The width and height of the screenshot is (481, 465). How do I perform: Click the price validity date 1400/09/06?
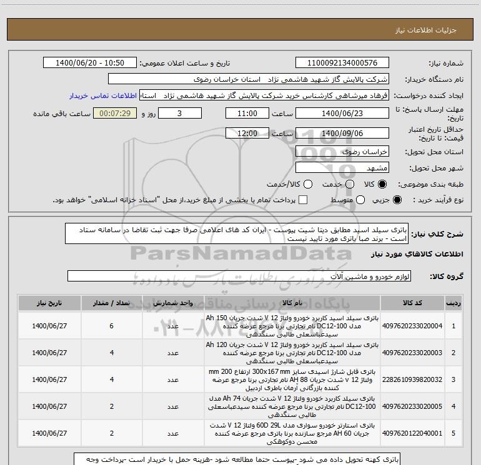[341, 134]
